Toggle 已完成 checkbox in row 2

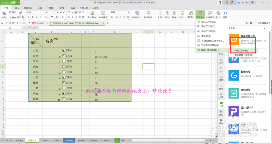[64, 50]
